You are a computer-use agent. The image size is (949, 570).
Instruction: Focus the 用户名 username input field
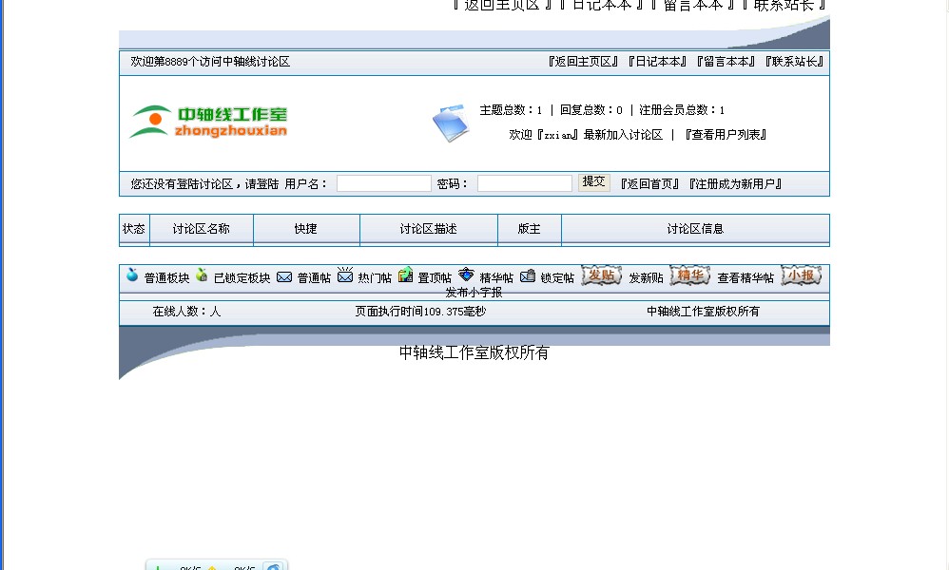[383, 183]
